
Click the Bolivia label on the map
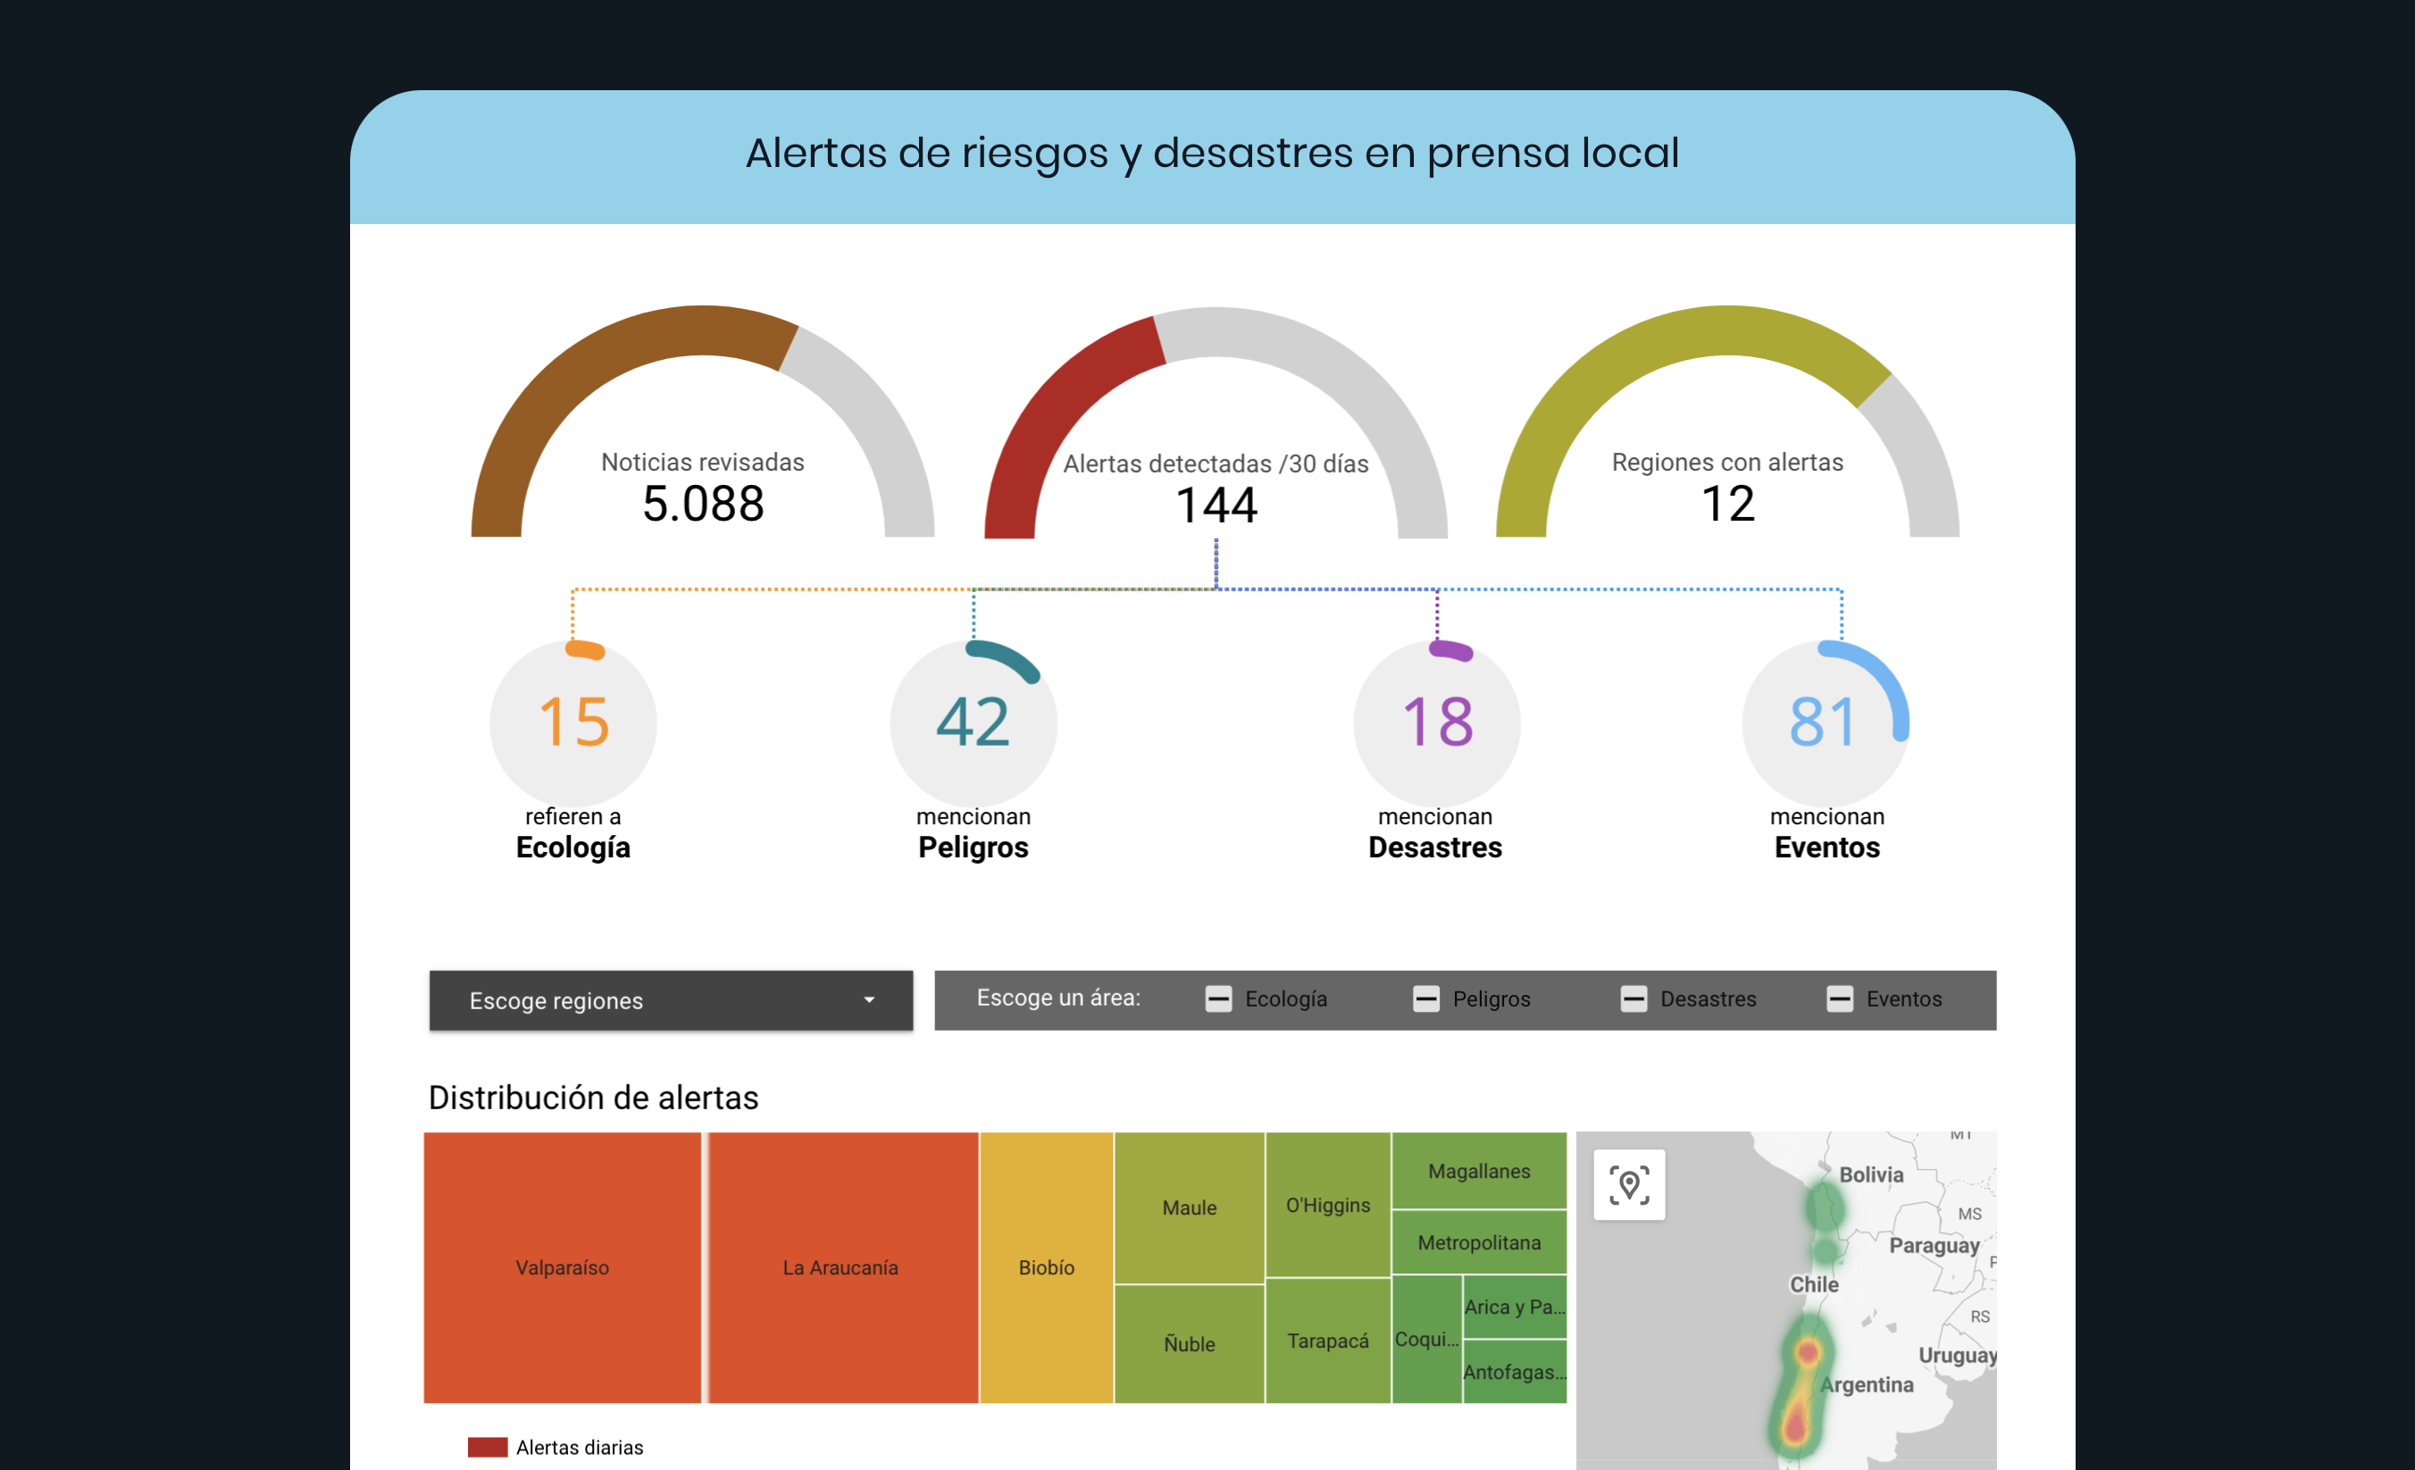tap(1871, 1174)
